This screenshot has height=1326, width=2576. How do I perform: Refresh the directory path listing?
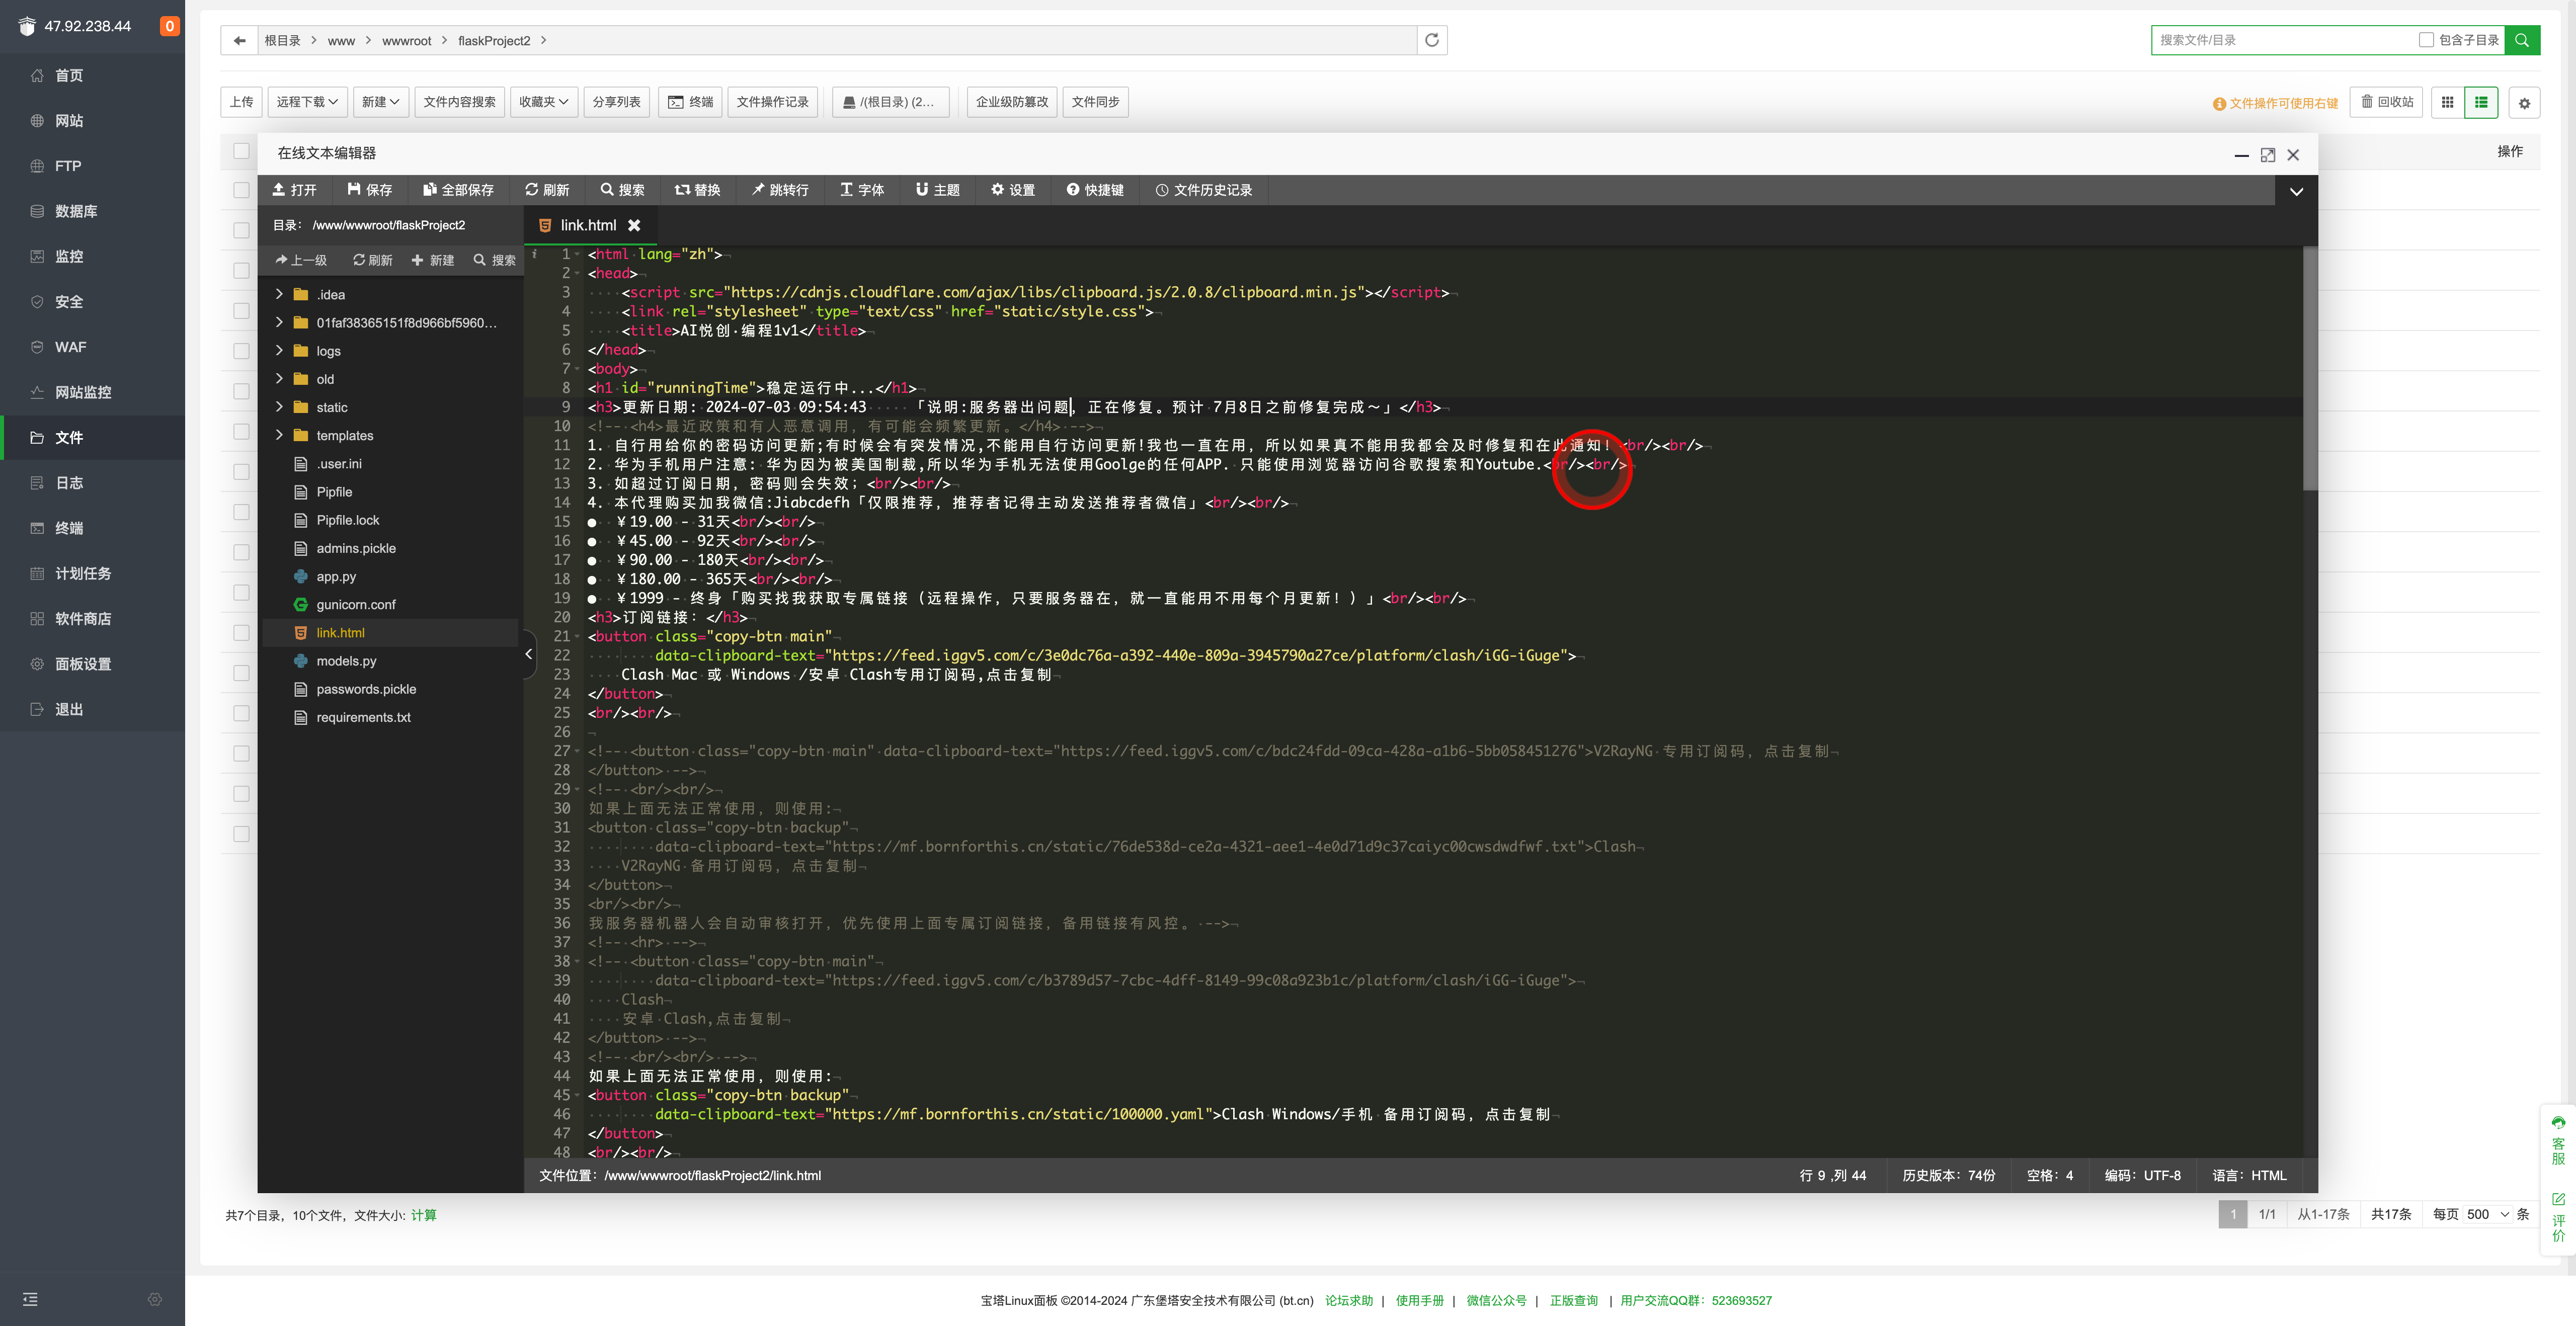(1432, 41)
